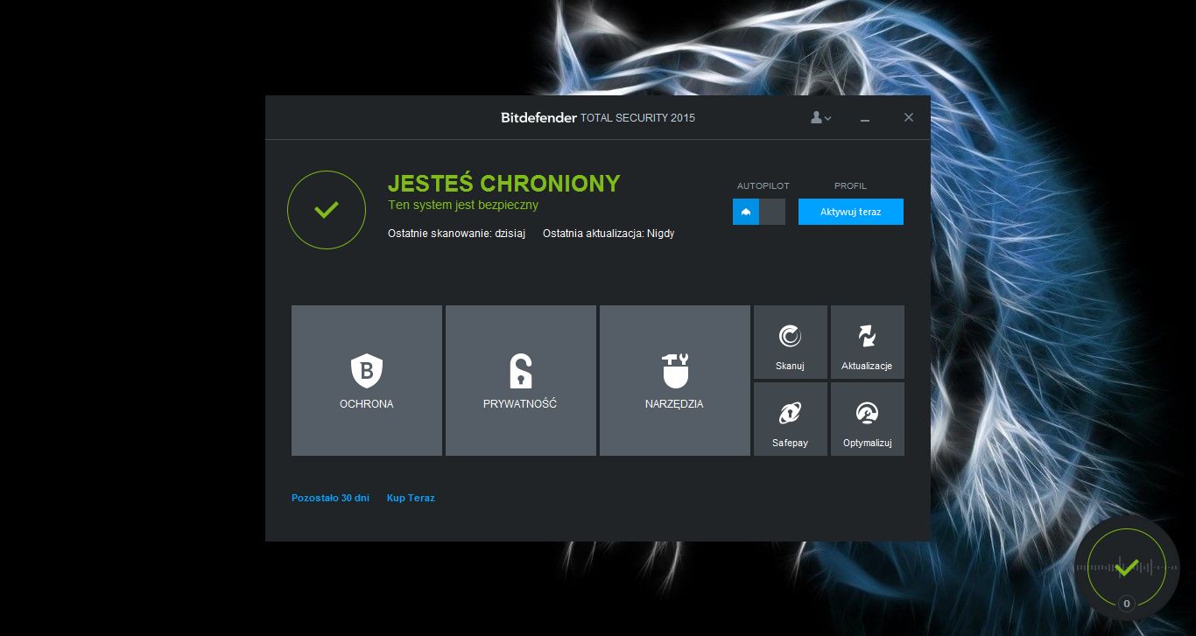Click the Ostatnia aktualizacja: Nigdy text
The height and width of the screenshot is (636, 1196).
tap(609, 234)
